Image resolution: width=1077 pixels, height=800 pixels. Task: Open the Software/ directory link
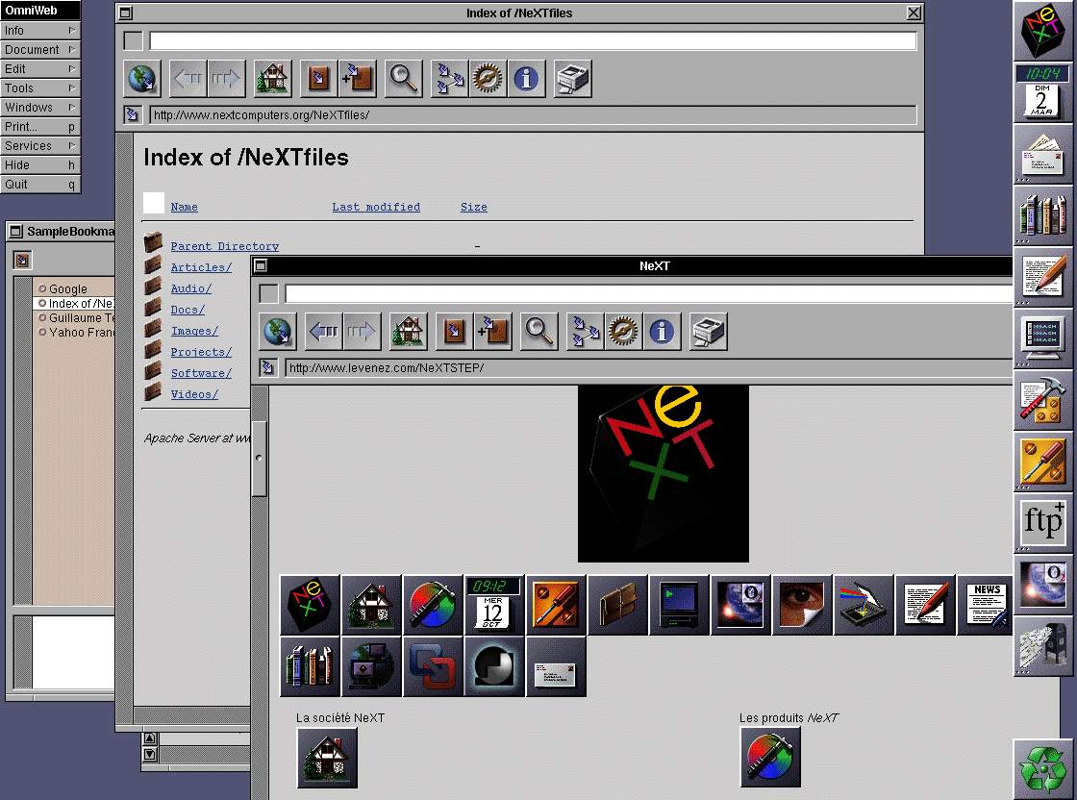point(201,373)
